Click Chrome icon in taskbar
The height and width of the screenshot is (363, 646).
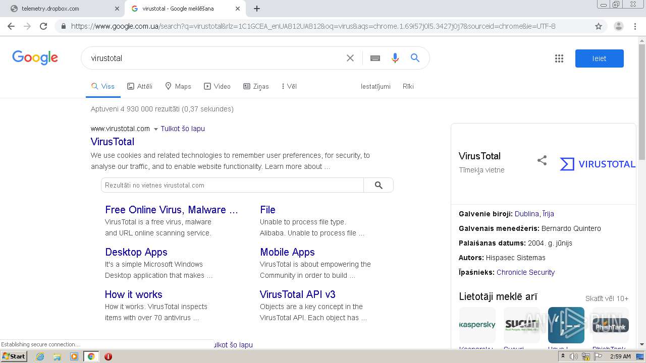tap(91, 356)
